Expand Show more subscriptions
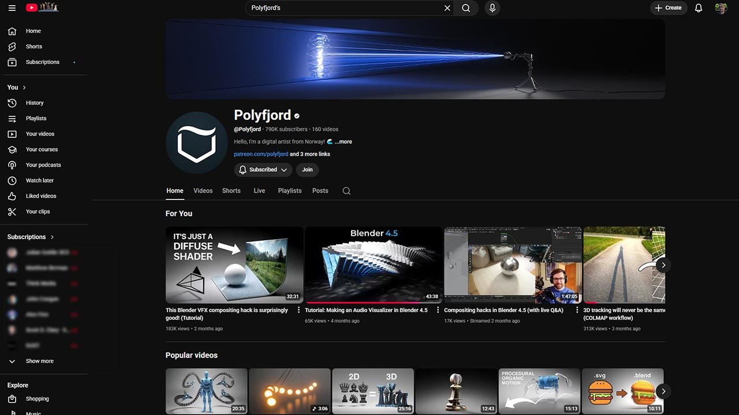 [39, 361]
